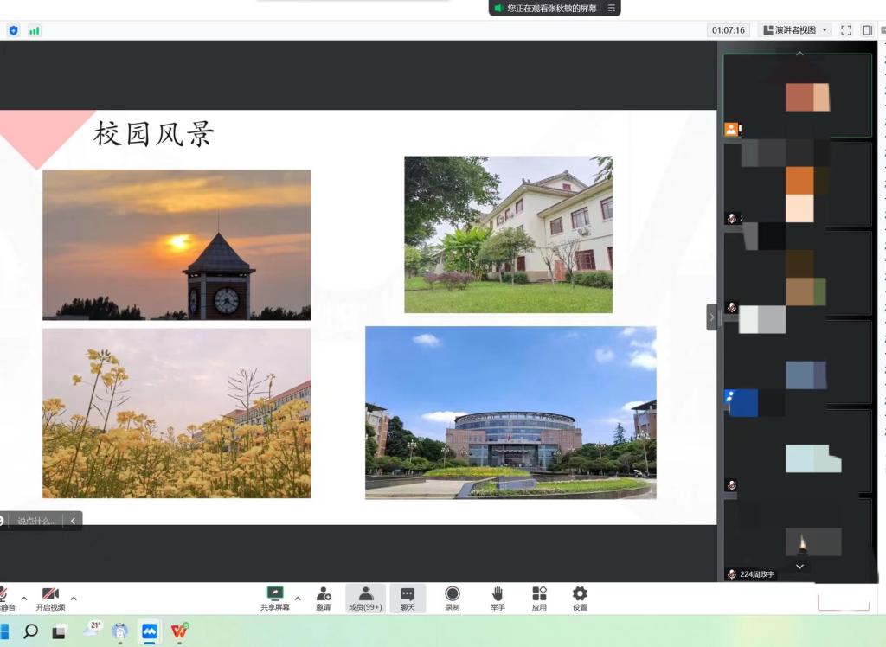The image size is (886, 647).
Task: Start recording with the 录制 icon
Action: tap(452, 597)
